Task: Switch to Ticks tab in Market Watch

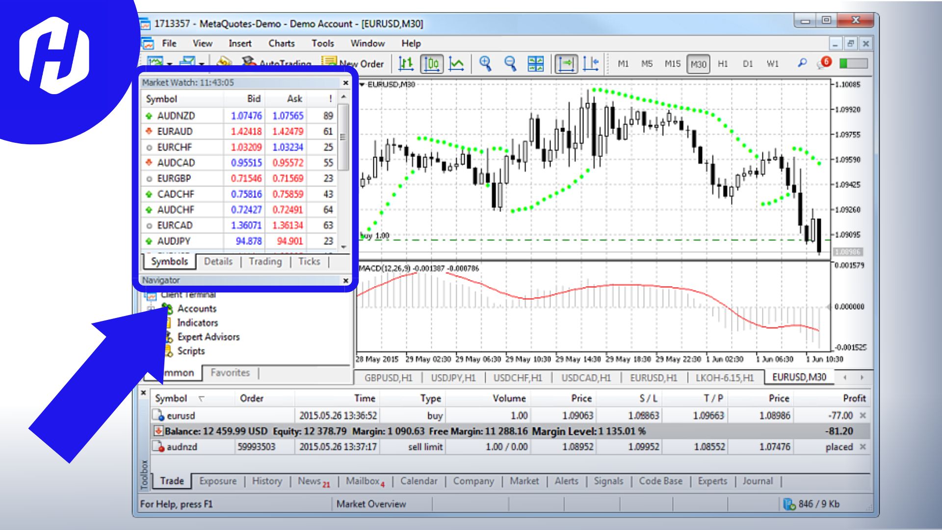Action: pos(309,262)
